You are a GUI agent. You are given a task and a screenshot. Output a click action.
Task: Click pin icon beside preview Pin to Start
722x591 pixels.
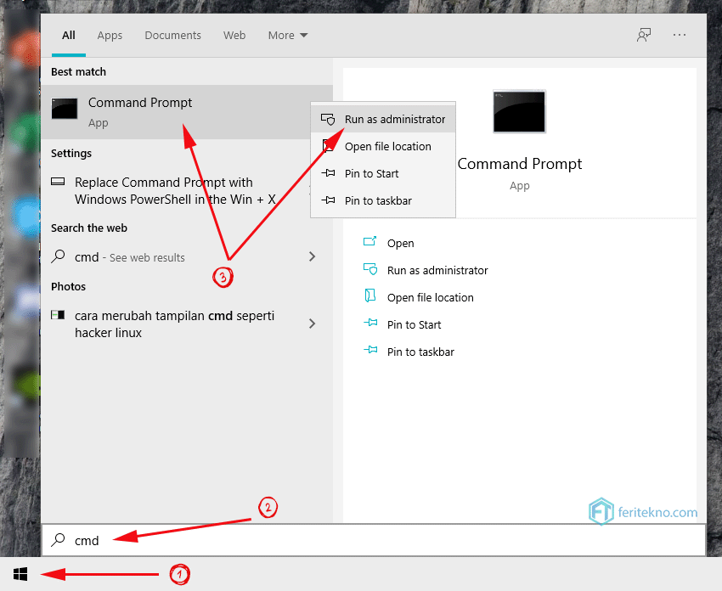coord(370,323)
